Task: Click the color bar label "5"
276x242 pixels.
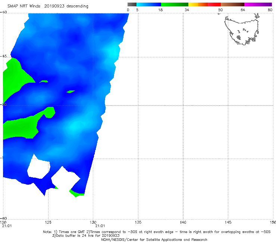Action: 137,10
